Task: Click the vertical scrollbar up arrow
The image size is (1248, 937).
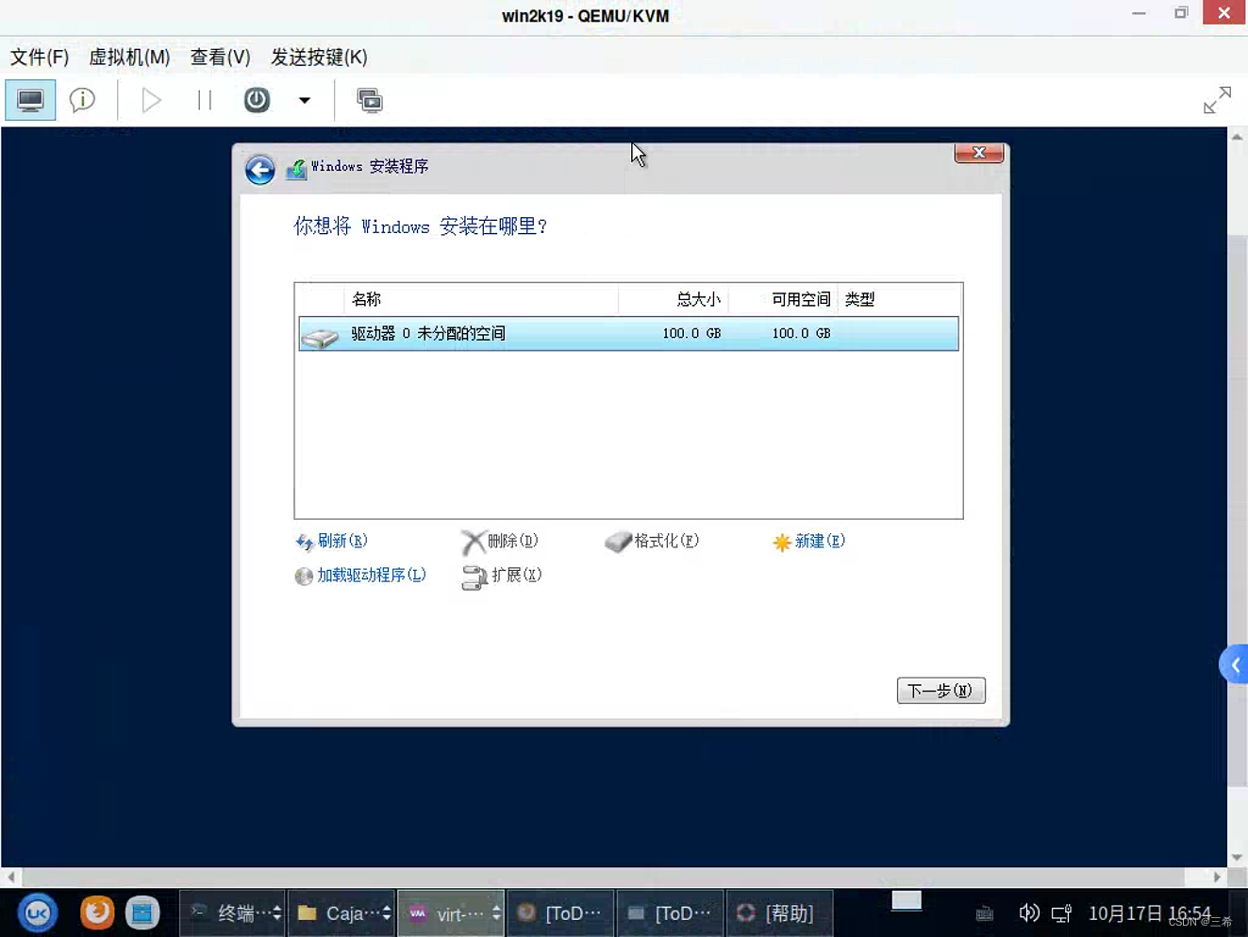Action: pos(1237,138)
